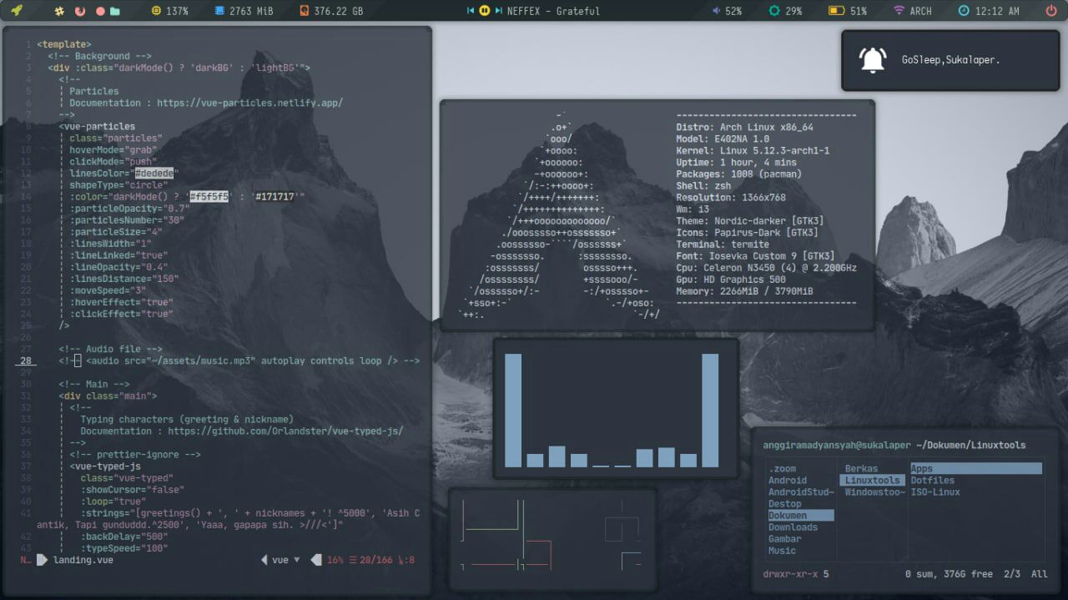This screenshot has width=1068, height=600.
Task: Select Linuxtools folder in middle column
Action: [x=873, y=481]
